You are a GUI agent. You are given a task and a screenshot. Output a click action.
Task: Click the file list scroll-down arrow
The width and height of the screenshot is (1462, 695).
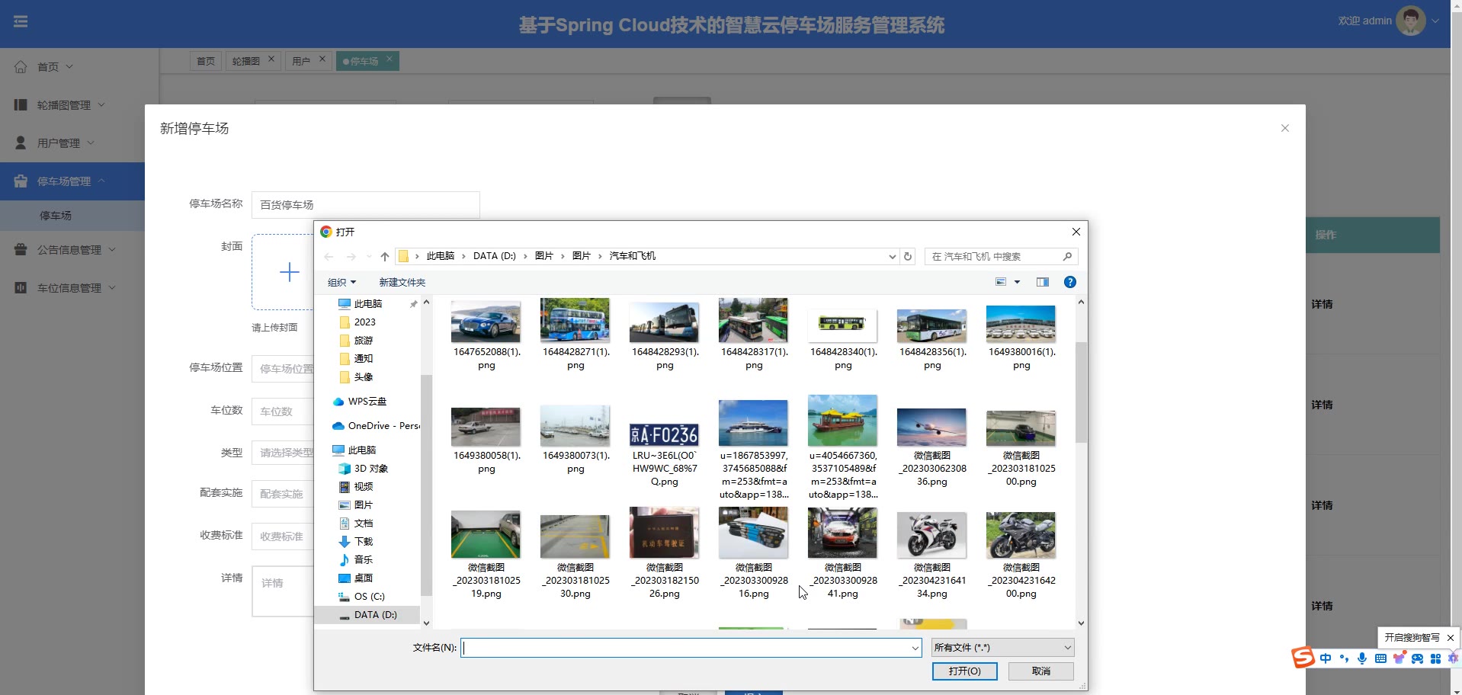[x=1081, y=623]
